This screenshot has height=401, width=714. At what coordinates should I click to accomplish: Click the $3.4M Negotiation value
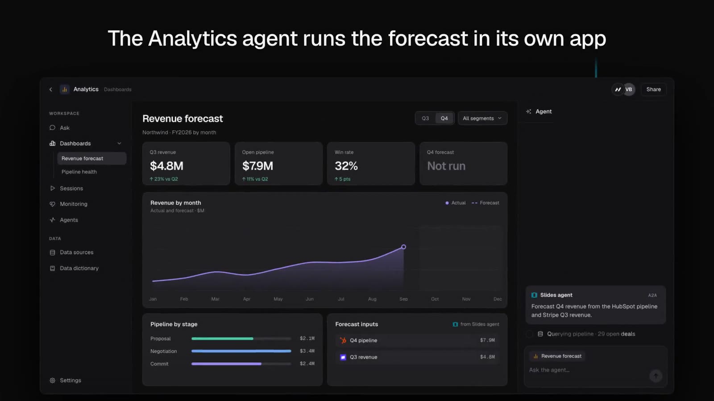coord(307,351)
